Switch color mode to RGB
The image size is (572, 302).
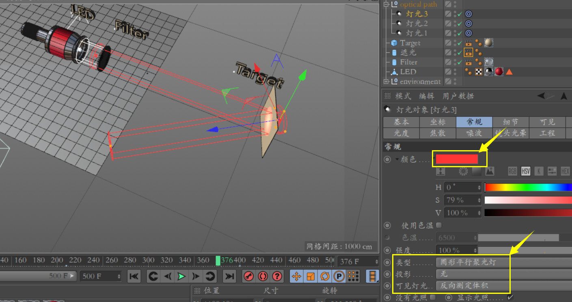pos(513,171)
